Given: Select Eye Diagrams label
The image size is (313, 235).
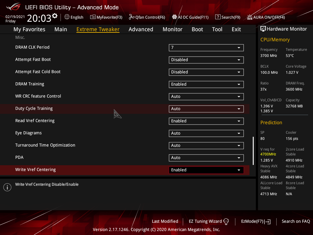Looking at the screenshot, I should coord(28,133).
